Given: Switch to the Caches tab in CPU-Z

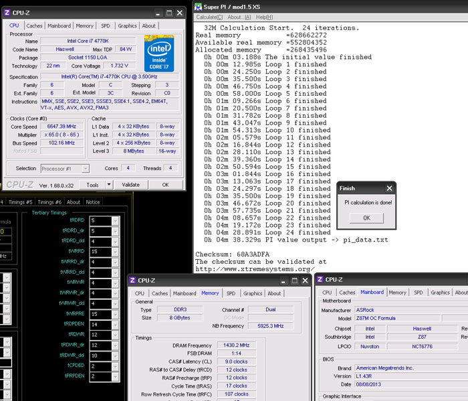Looking at the screenshot, I should click(x=34, y=26).
